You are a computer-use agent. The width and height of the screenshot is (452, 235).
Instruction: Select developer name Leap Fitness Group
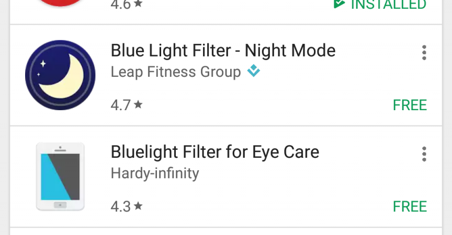[176, 72]
